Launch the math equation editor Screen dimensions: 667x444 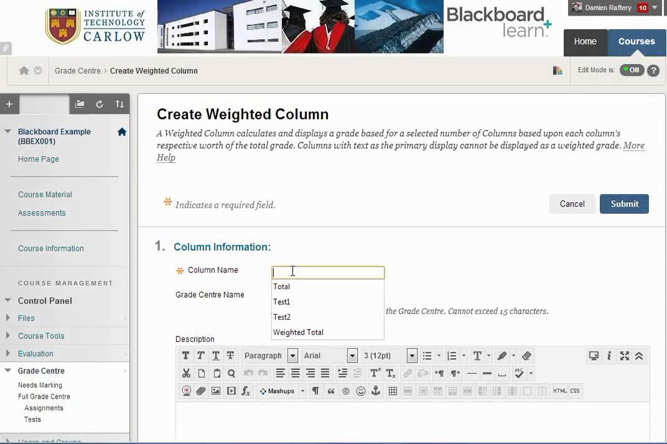246,391
